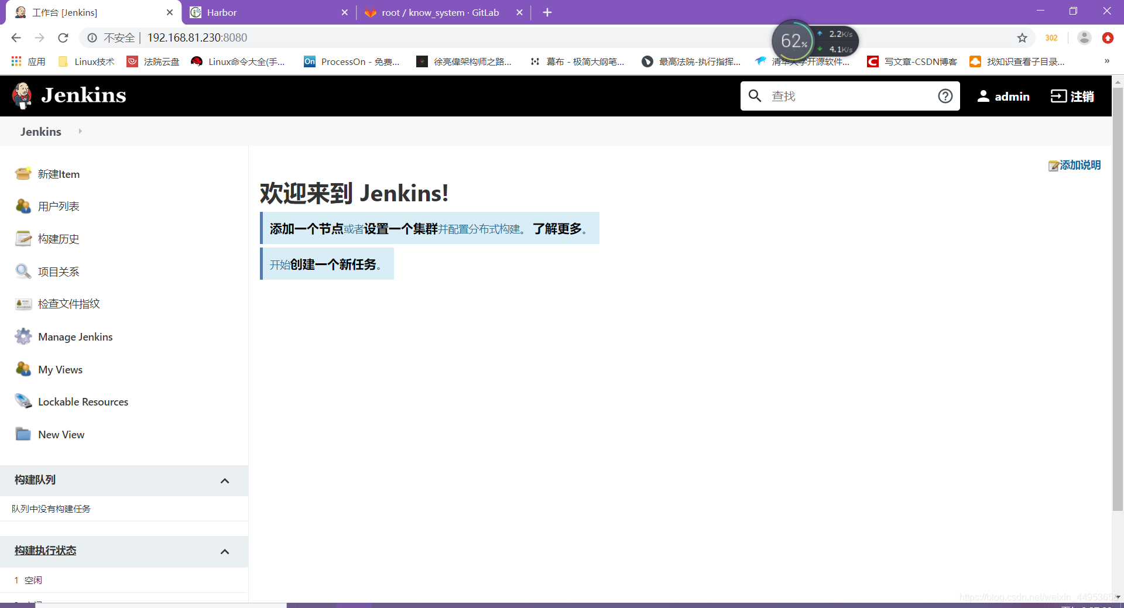Click the build history notepad icon

point(23,239)
